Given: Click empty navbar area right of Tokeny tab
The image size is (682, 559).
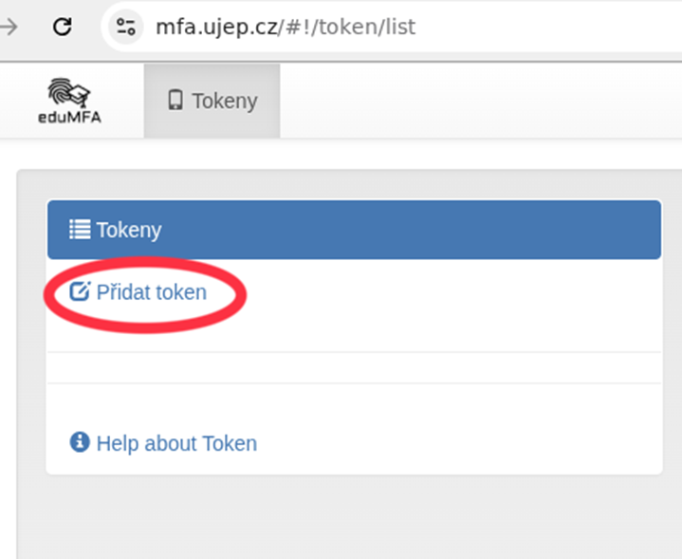Looking at the screenshot, I should pos(474,101).
